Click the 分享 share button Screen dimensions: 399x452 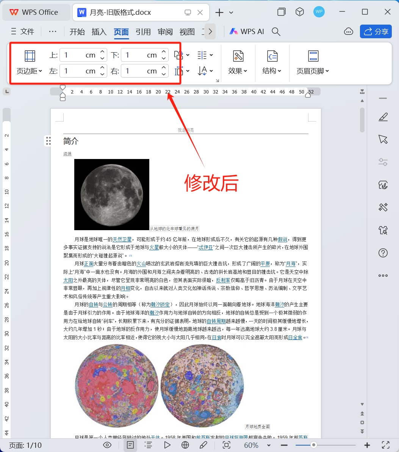click(x=376, y=32)
